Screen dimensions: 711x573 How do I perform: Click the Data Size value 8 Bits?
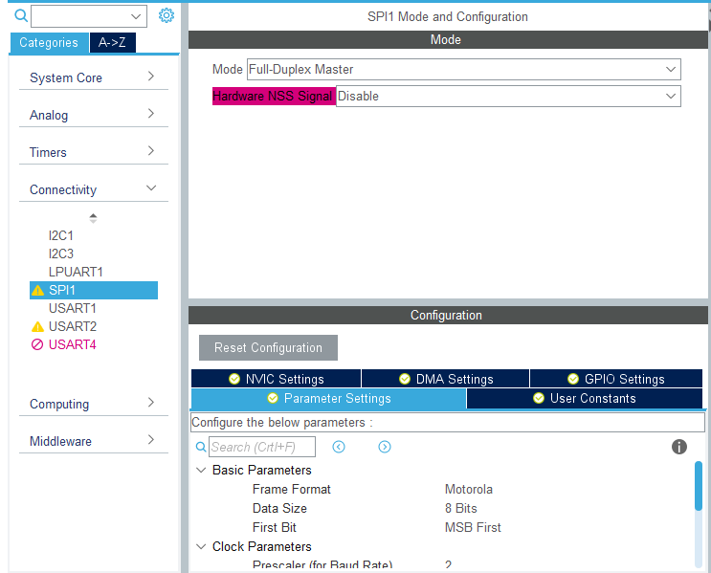(460, 508)
